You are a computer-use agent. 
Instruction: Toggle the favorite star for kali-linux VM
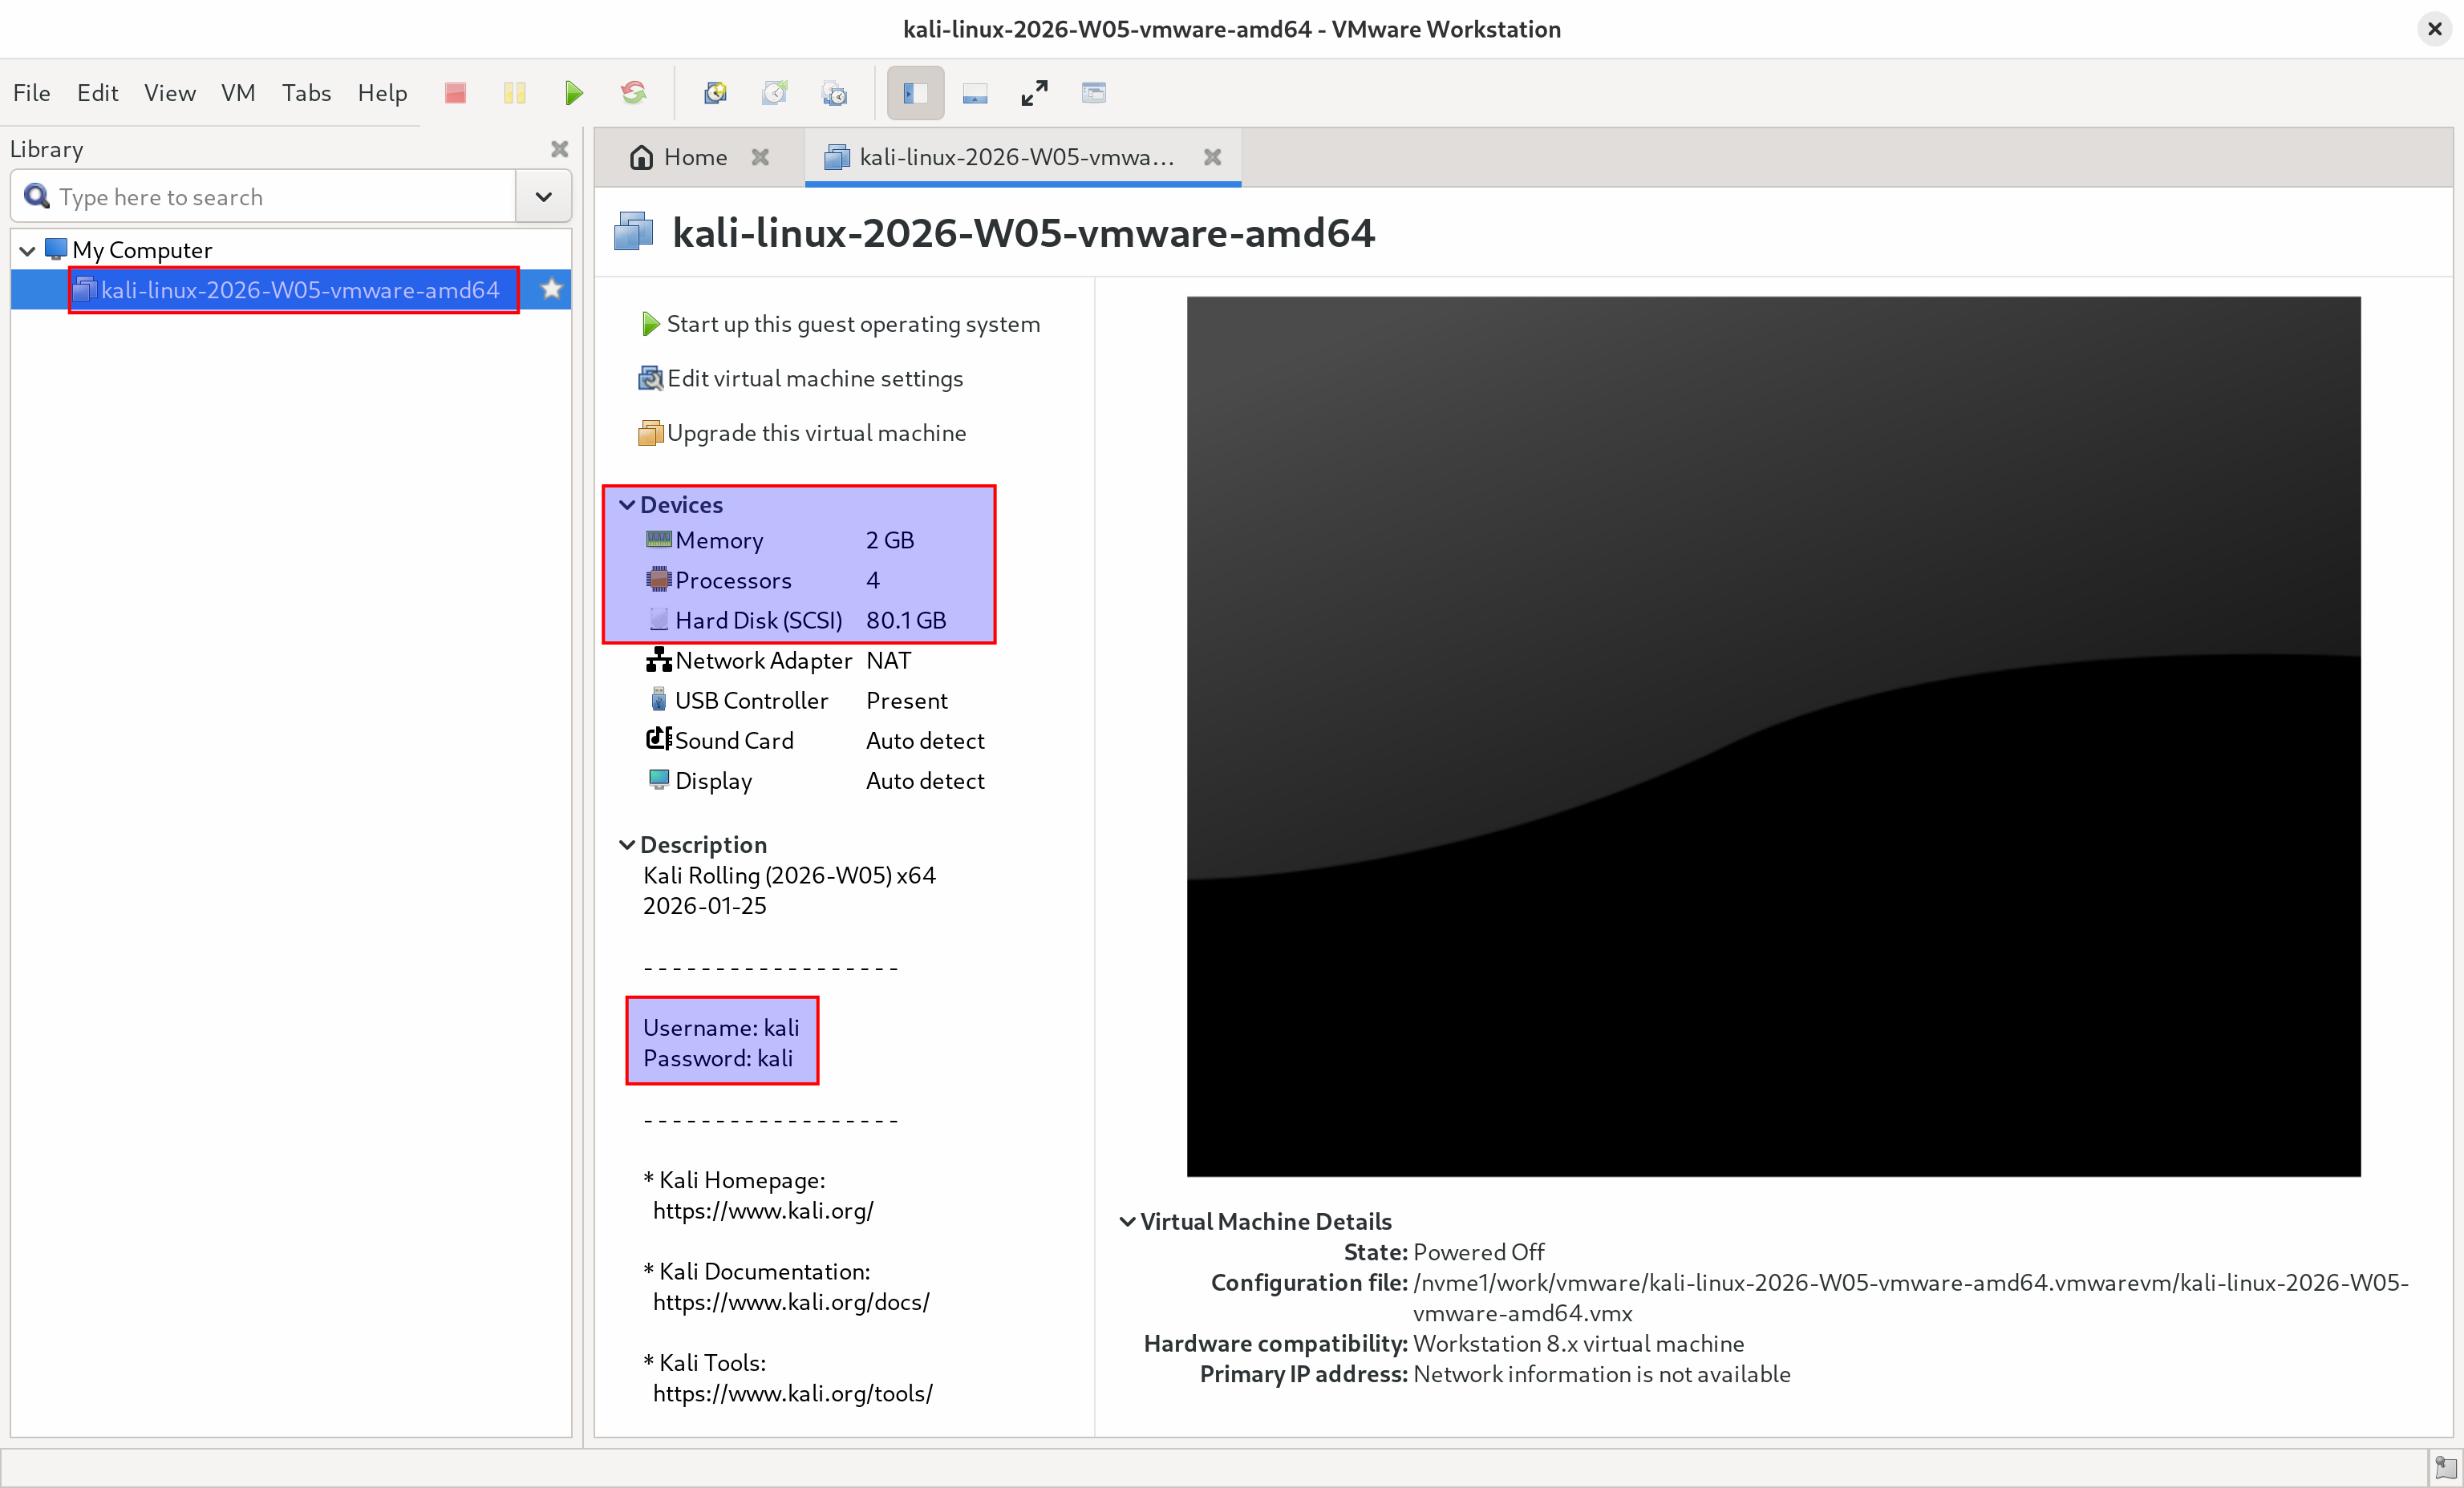(x=551, y=289)
